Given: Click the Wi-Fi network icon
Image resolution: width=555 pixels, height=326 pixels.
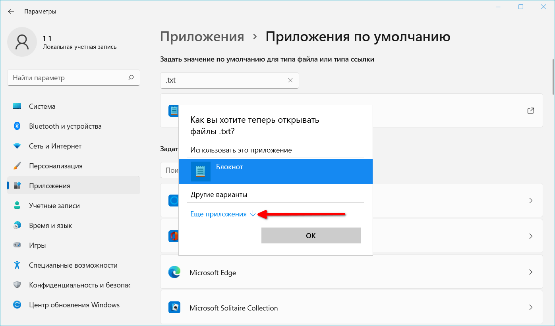Looking at the screenshot, I should (x=17, y=146).
